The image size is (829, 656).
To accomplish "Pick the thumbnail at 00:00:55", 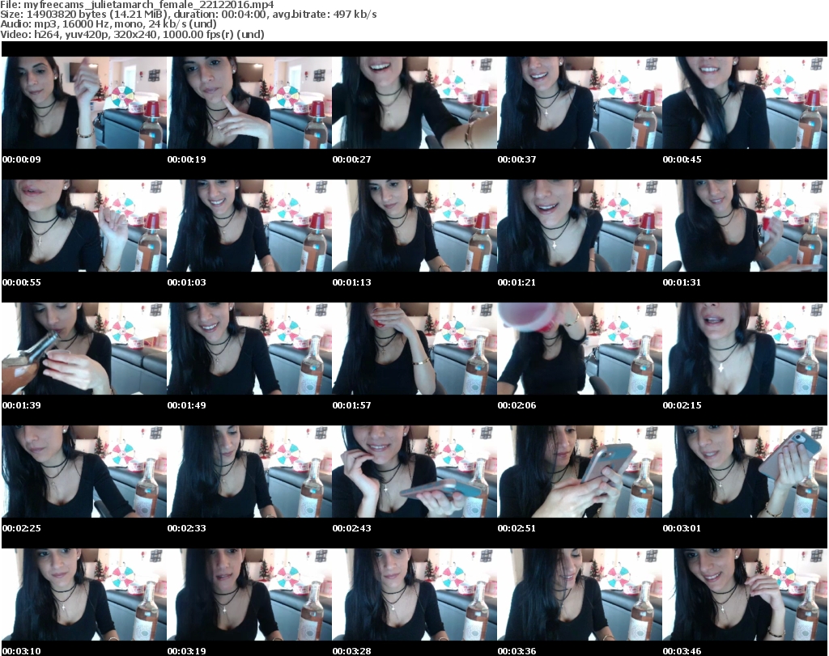I will point(84,226).
